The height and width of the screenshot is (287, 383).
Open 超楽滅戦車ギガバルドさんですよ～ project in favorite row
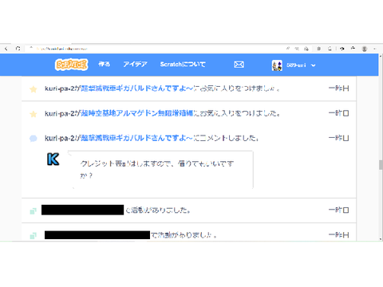pyautogui.click(x=136, y=88)
